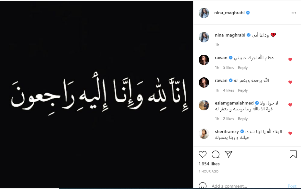Save post with bookmark icon
The image size is (301, 189).
[x=293, y=154]
